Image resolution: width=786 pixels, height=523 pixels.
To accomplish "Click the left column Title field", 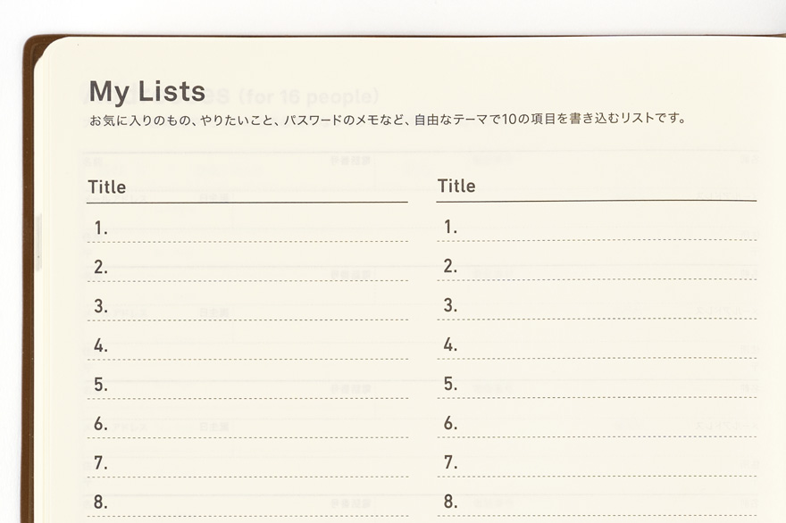I will click(x=247, y=187).
